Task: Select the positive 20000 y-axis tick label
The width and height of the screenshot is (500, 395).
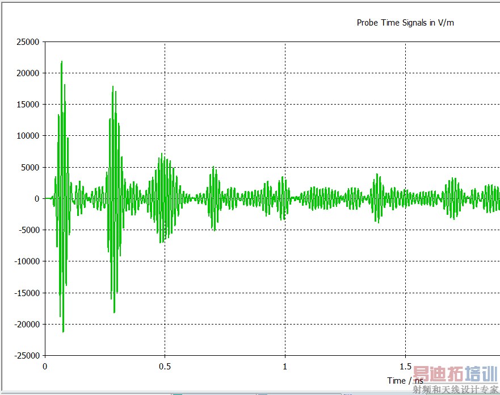Action: pyautogui.click(x=28, y=73)
